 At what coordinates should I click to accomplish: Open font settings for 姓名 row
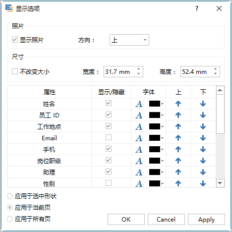139,104
